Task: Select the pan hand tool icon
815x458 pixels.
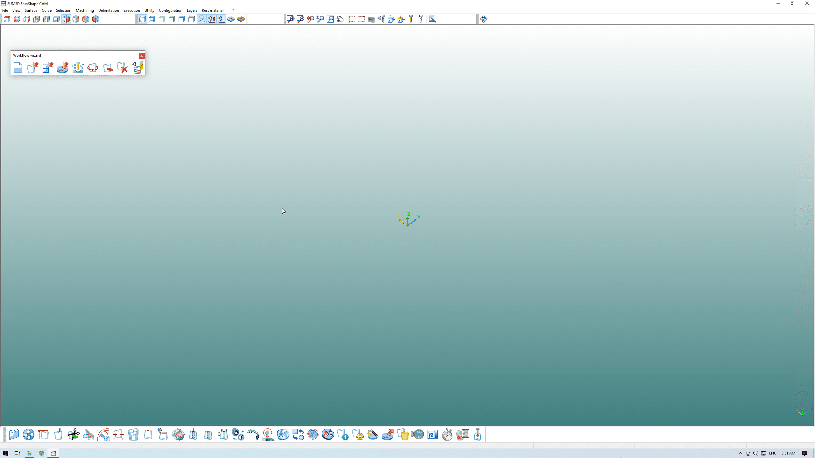Action: click(340, 19)
